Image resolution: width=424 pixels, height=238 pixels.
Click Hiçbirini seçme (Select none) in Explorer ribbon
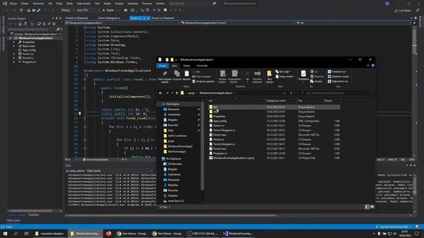(339, 77)
